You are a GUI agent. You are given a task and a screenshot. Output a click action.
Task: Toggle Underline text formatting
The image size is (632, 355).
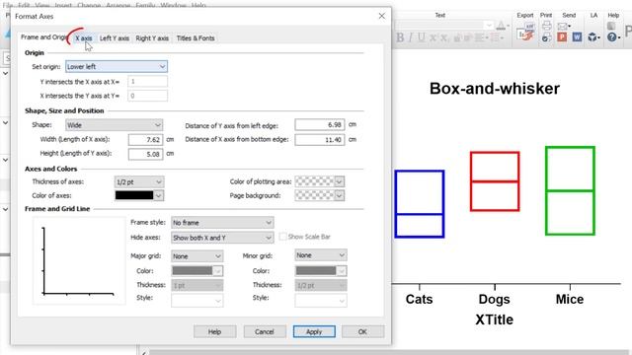pyautogui.click(x=422, y=37)
